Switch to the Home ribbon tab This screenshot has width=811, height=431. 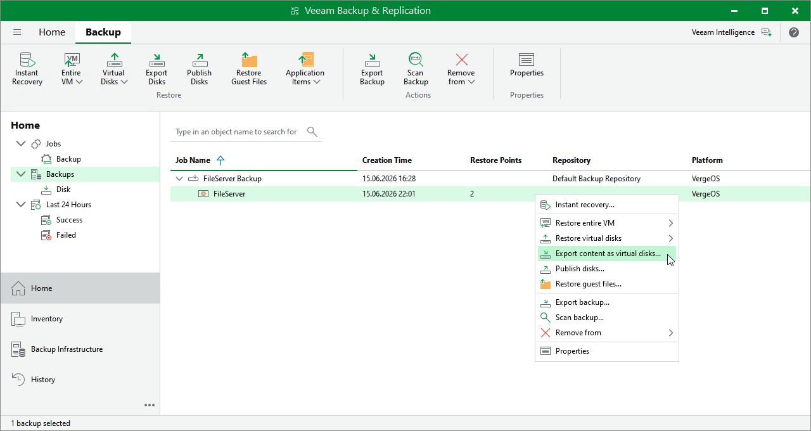[x=52, y=32]
